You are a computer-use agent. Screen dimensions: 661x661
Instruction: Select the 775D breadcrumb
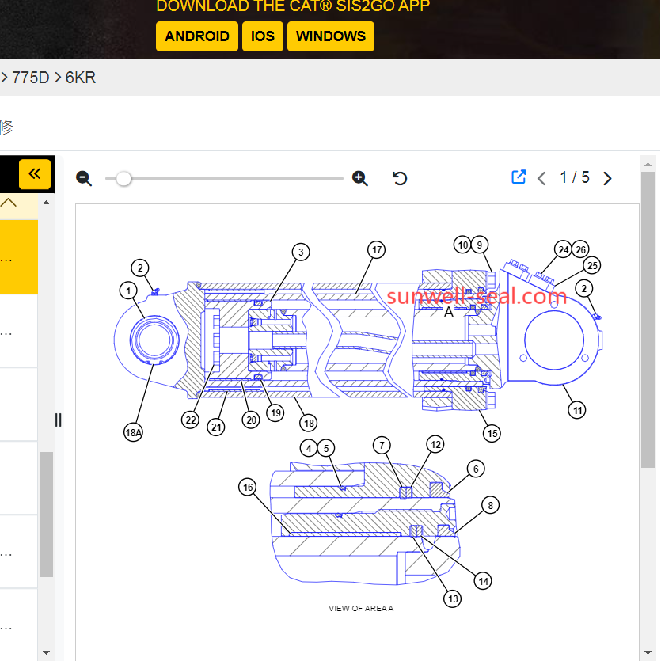(30, 78)
